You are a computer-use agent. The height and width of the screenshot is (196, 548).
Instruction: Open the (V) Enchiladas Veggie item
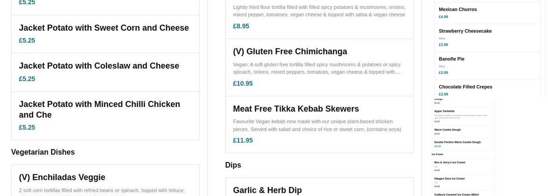[62, 178]
